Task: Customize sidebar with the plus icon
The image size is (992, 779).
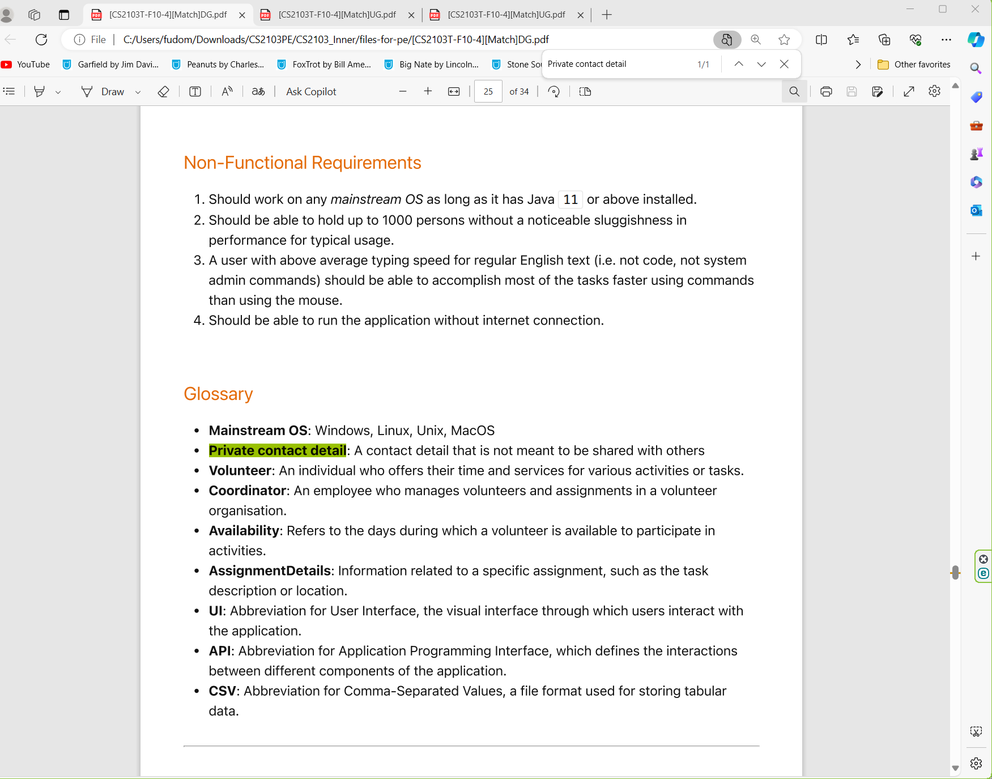Action: click(976, 256)
